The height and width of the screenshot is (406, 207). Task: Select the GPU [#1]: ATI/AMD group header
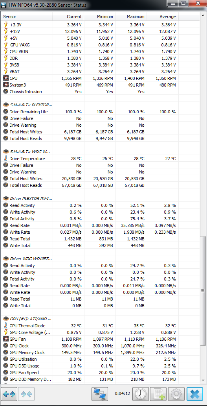coord(27,319)
